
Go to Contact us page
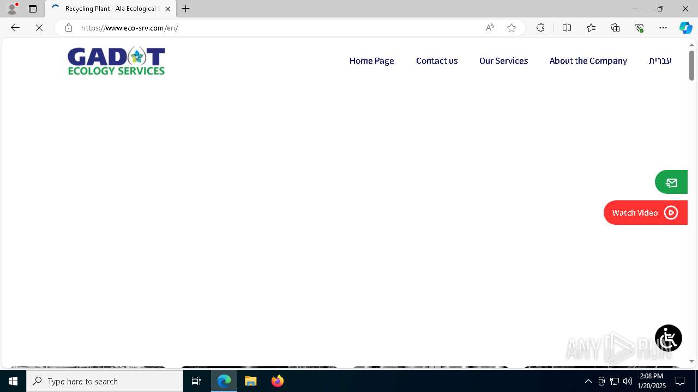pyautogui.click(x=437, y=61)
